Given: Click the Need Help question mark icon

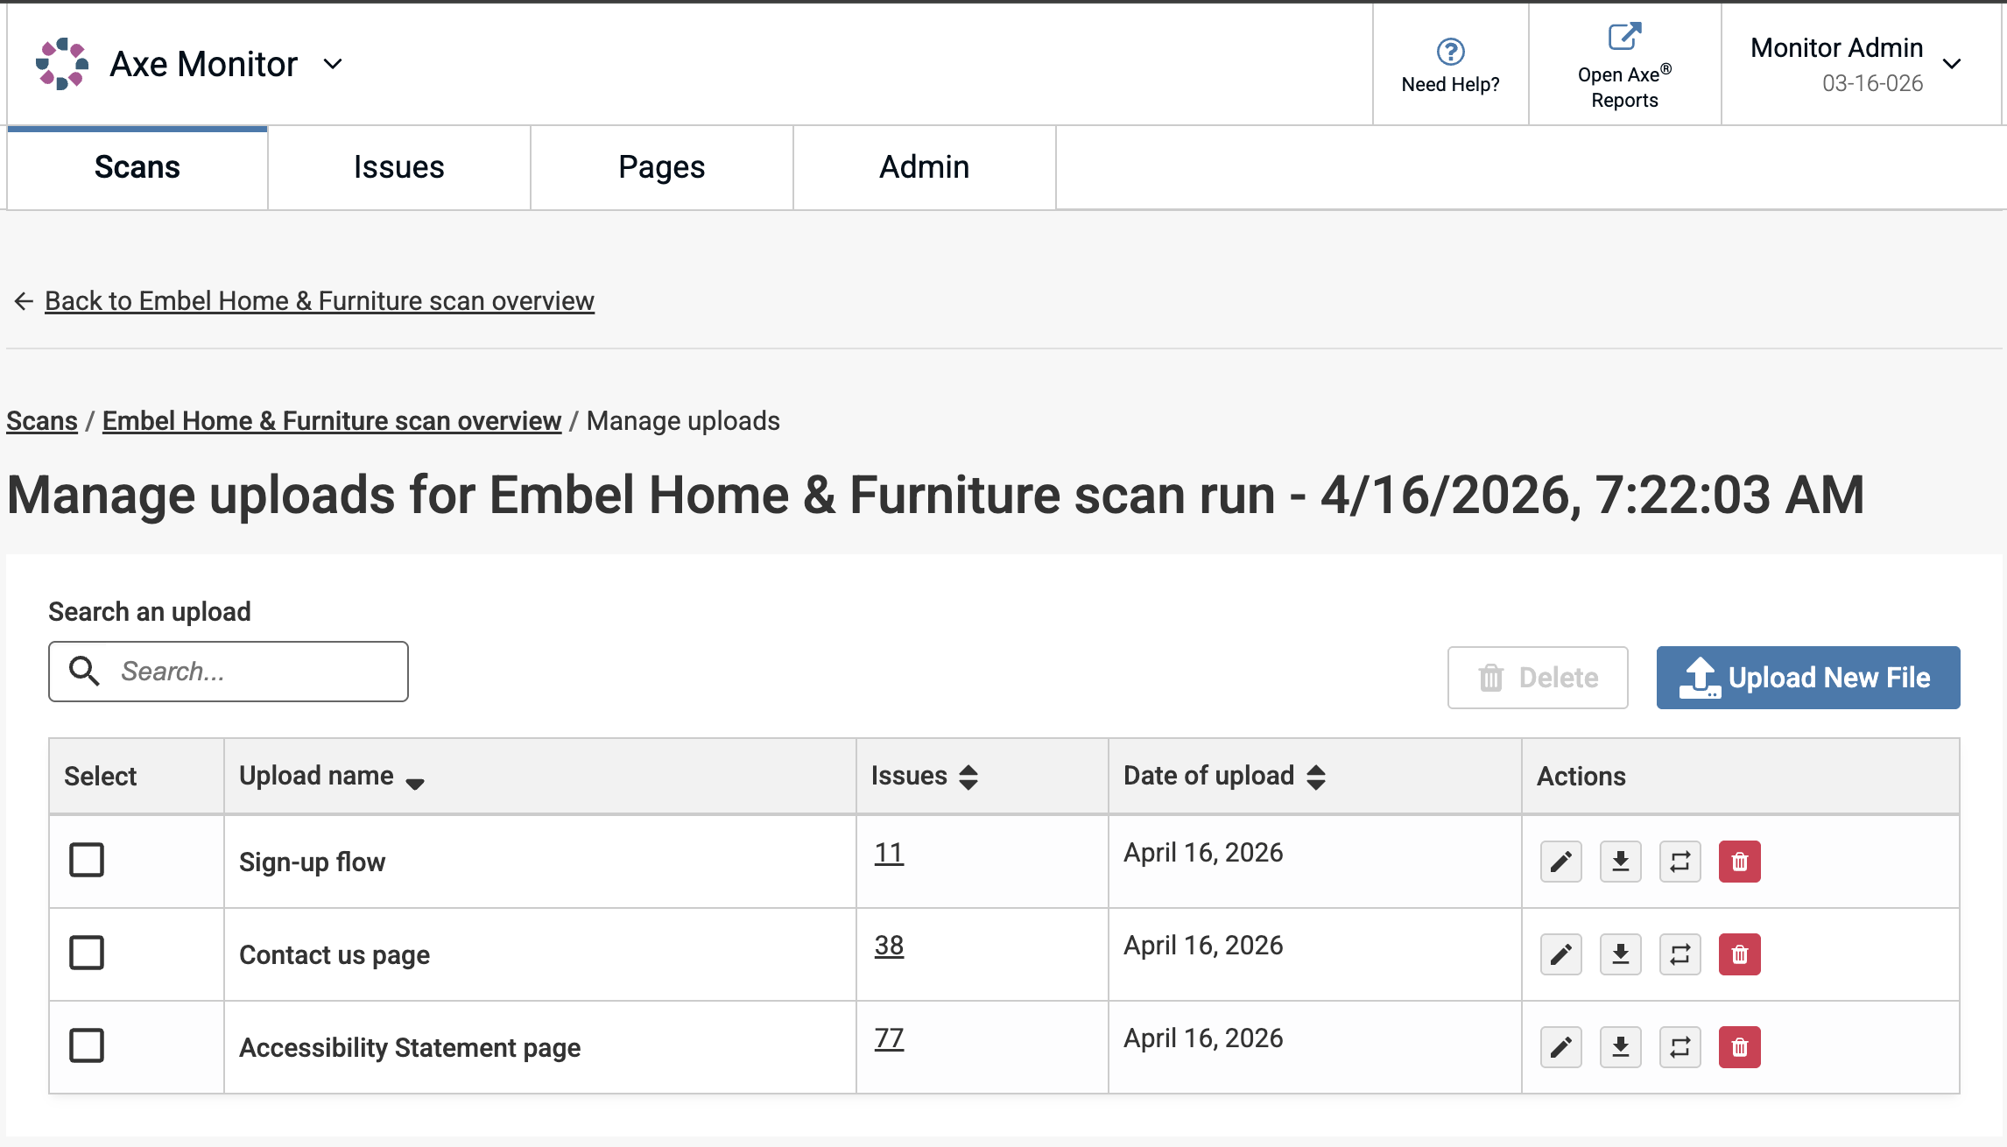Looking at the screenshot, I should click(x=1450, y=52).
